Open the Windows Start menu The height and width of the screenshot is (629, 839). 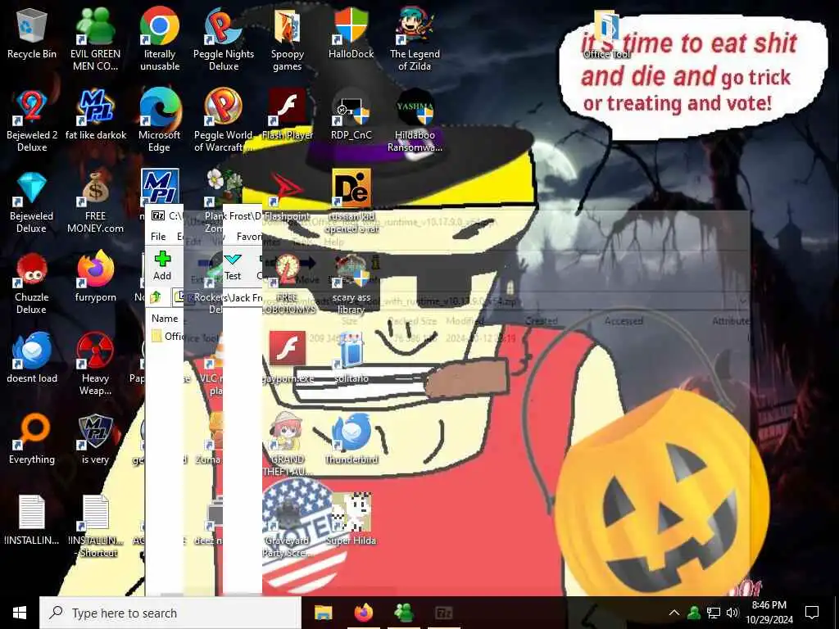click(x=20, y=613)
